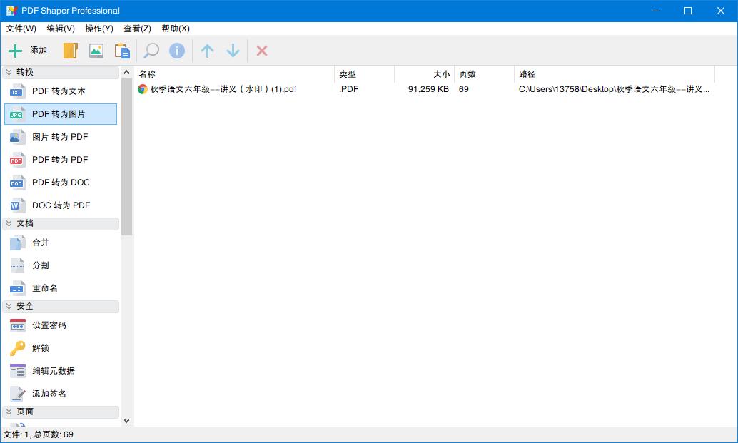738x443 pixels.
Task: Click the paste from clipboard icon
Action: click(121, 50)
